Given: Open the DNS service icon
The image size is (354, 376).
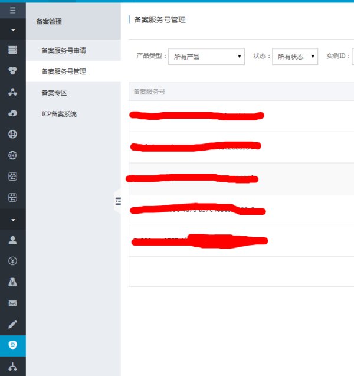Looking at the screenshot, I should pos(13,155).
